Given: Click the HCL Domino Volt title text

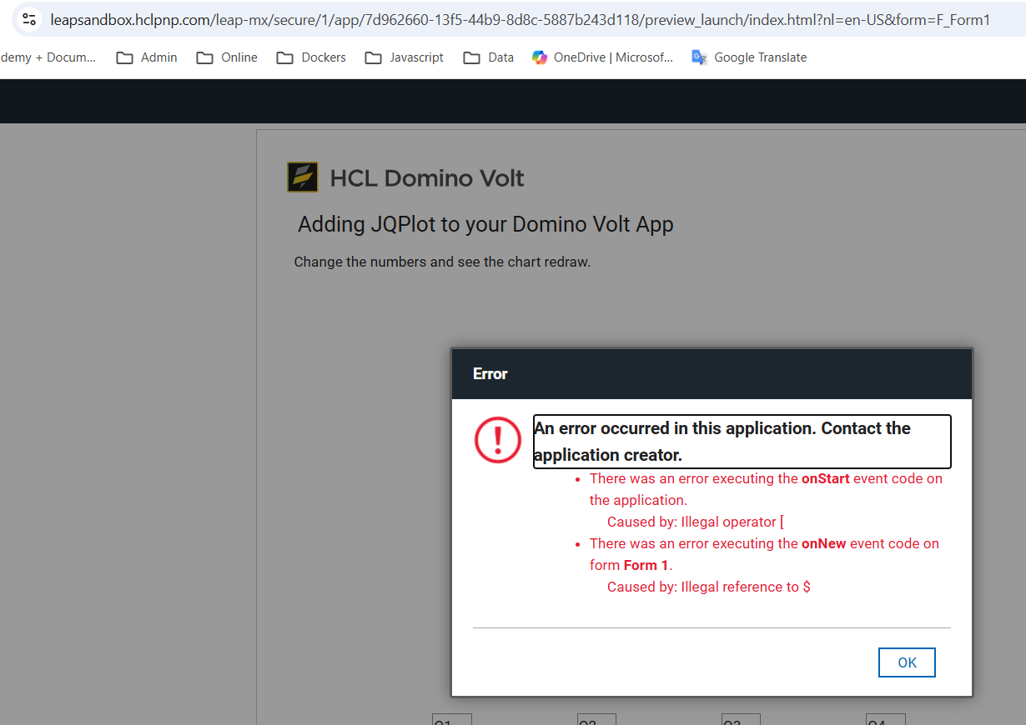Looking at the screenshot, I should point(426,177).
